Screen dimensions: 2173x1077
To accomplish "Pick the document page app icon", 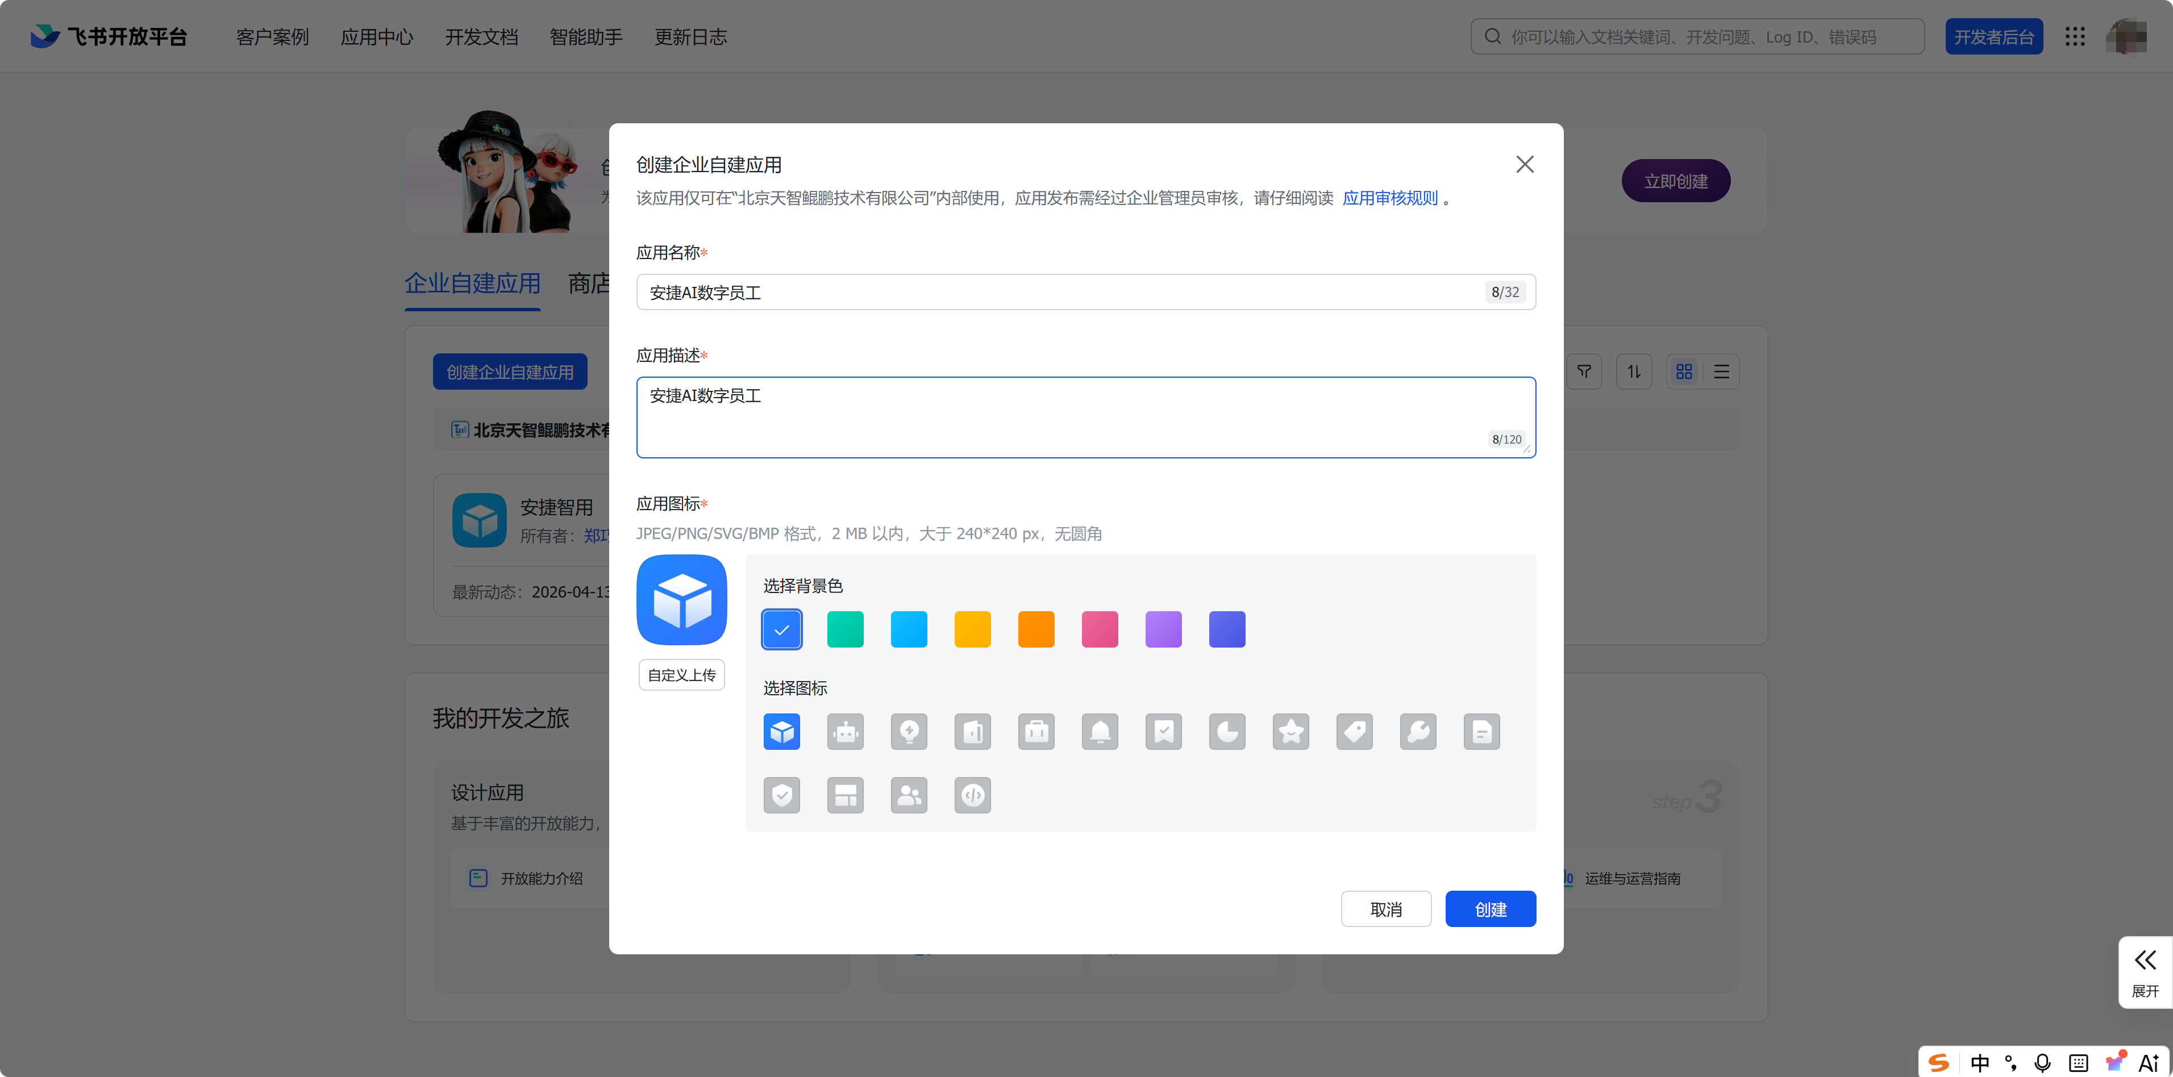I will point(1482,731).
